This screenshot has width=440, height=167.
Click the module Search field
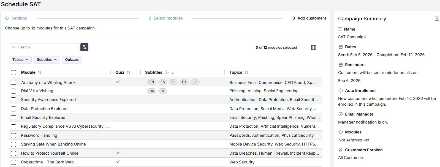click(x=47, y=47)
